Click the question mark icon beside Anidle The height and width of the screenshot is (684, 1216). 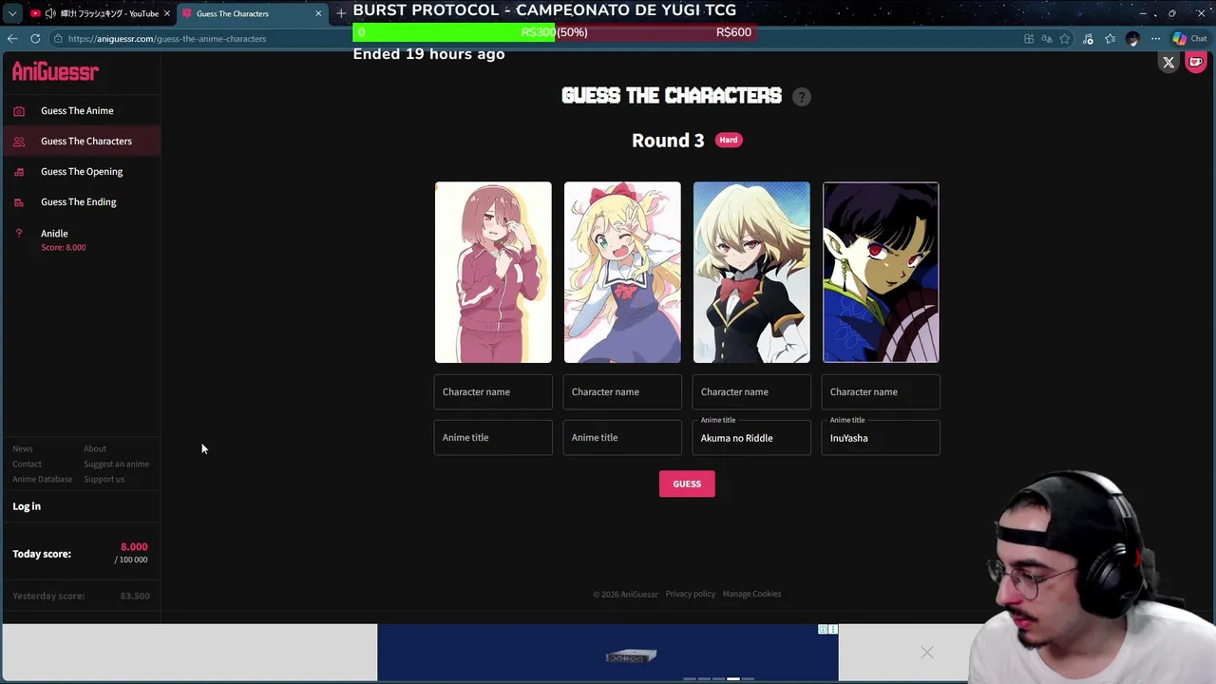[x=19, y=234]
